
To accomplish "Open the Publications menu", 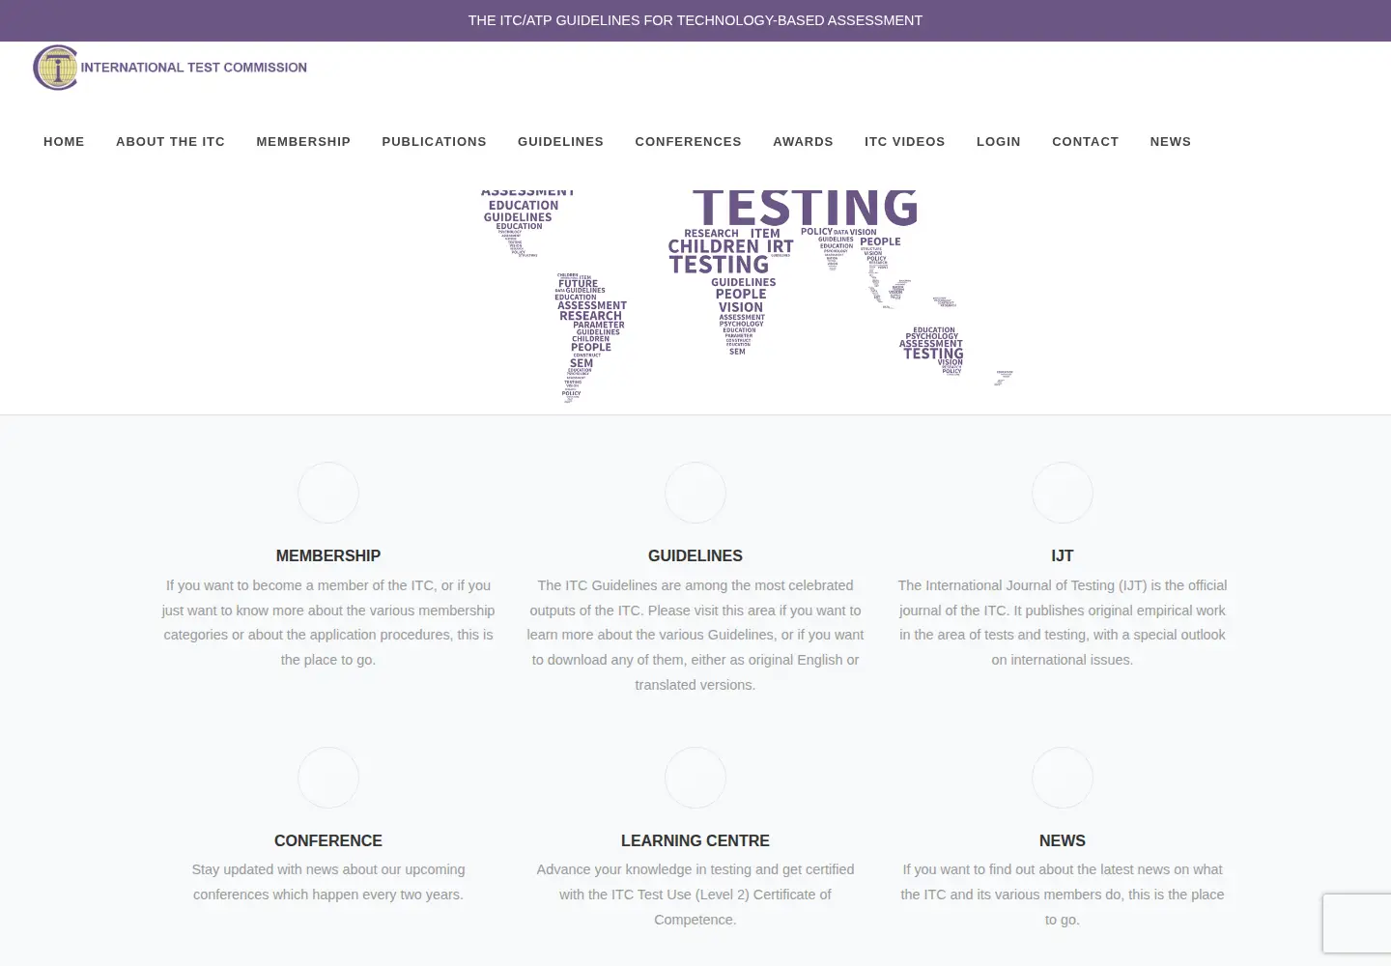I will [434, 141].
